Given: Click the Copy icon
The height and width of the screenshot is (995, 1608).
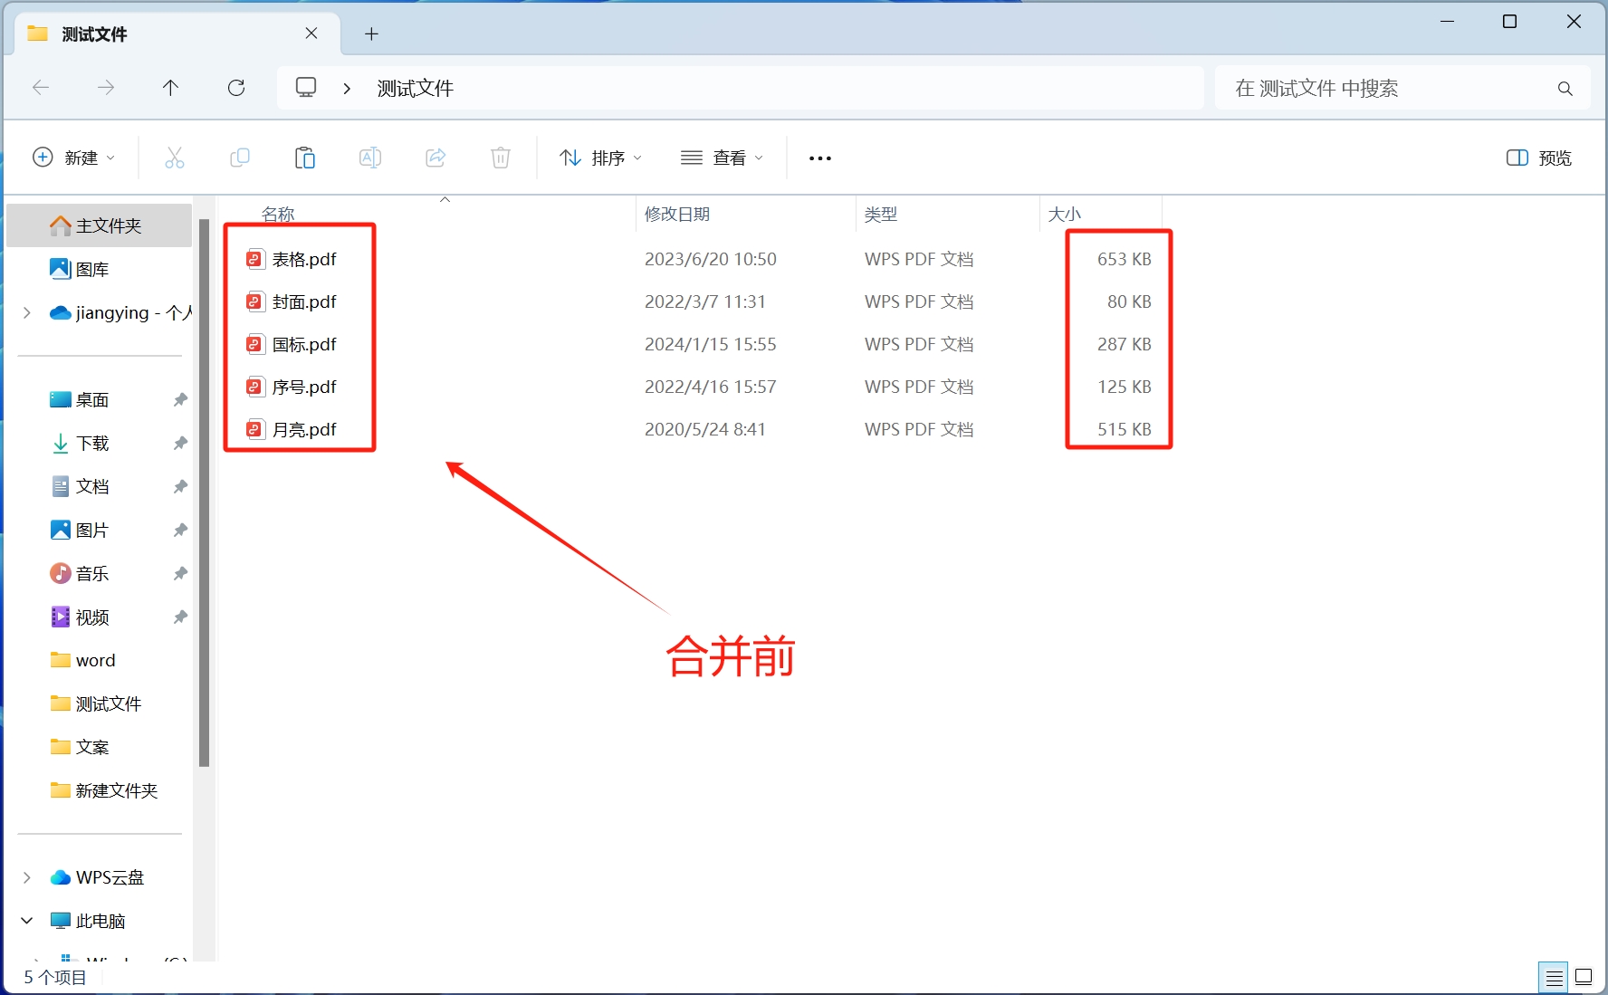Looking at the screenshot, I should pyautogui.click(x=240, y=158).
